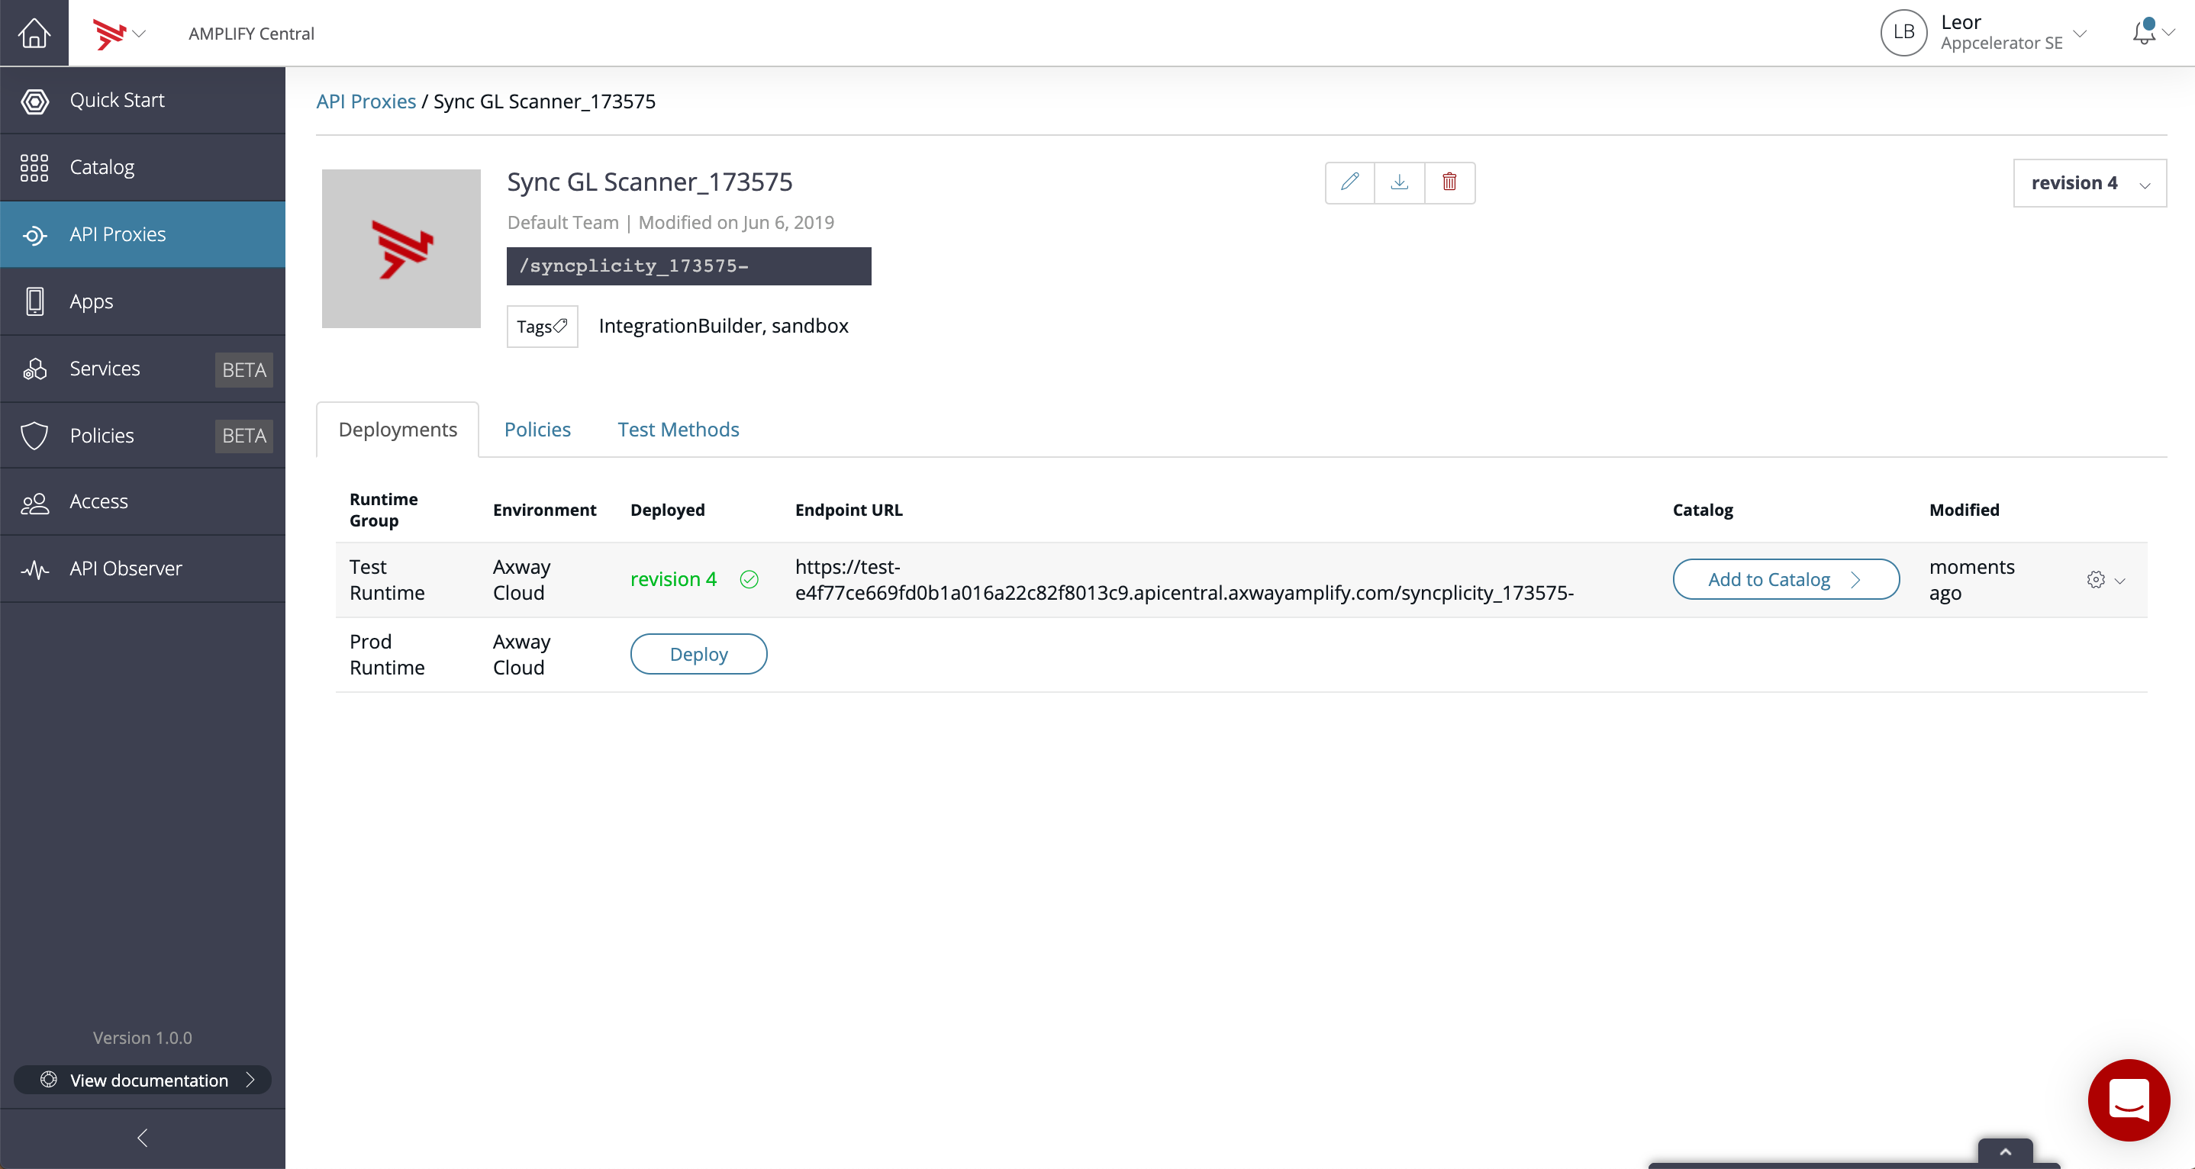Click the API Proxies breadcrumb link
This screenshot has height=1169, width=2195.
tap(366, 101)
